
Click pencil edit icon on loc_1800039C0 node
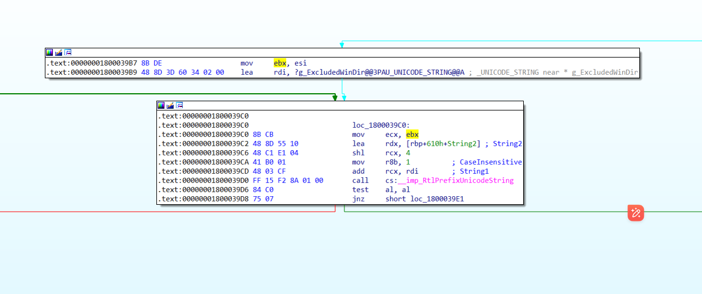click(170, 105)
